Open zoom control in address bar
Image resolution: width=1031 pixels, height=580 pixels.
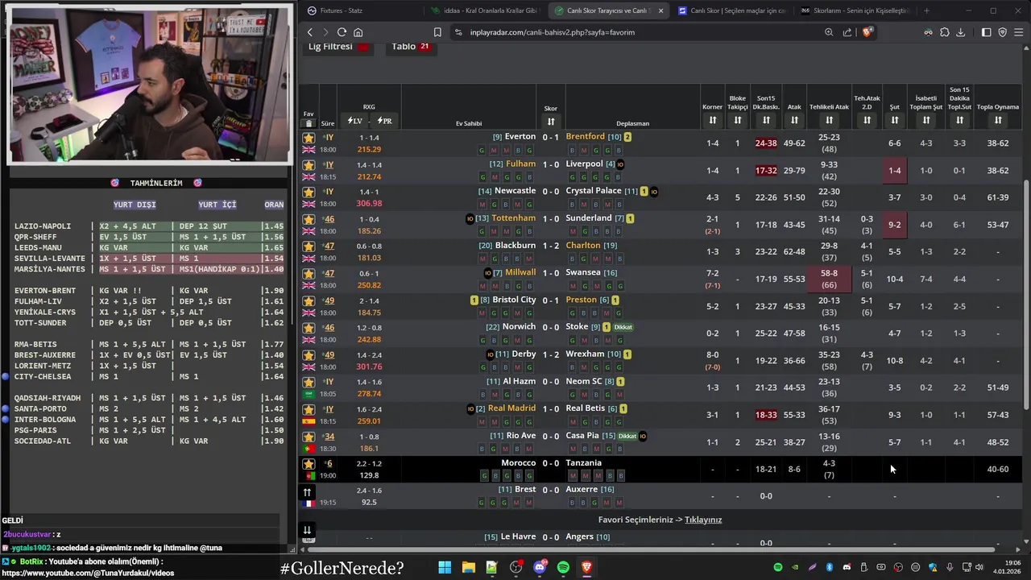829,32
